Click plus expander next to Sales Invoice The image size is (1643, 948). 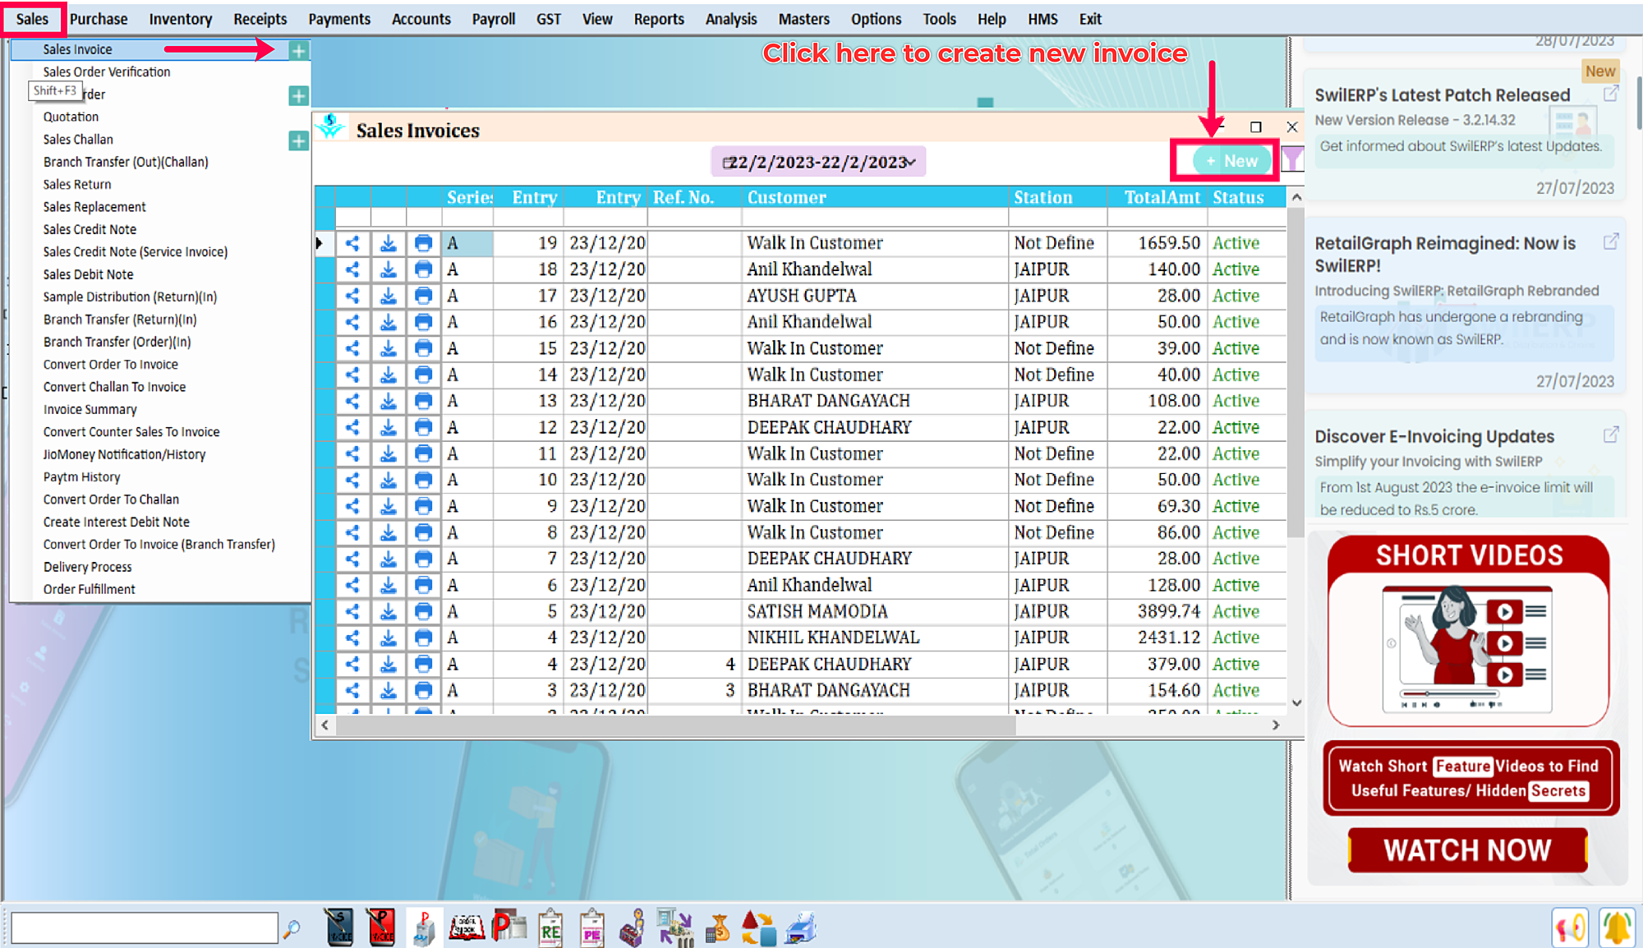[298, 51]
